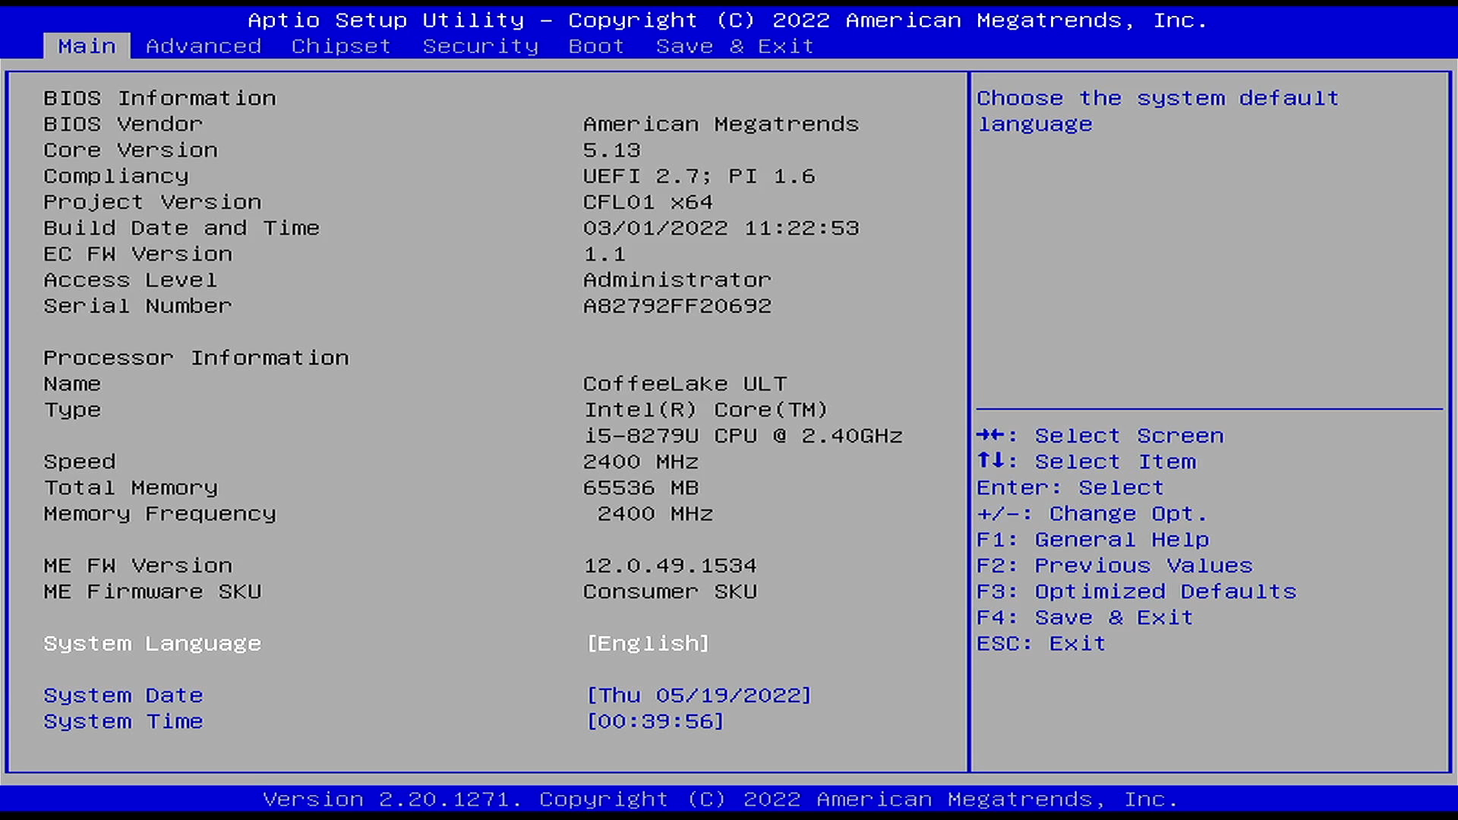Toggle F2 Previous Values option
The width and height of the screenshot is (1458, 820).
point(1116,566)
